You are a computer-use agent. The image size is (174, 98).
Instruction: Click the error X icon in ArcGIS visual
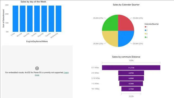pyautogui.click(x=37, y=68)
